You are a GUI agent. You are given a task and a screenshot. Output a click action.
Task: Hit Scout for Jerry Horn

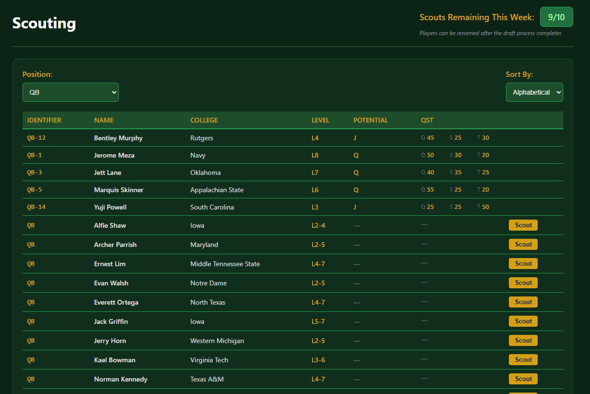tap(523, 341)
